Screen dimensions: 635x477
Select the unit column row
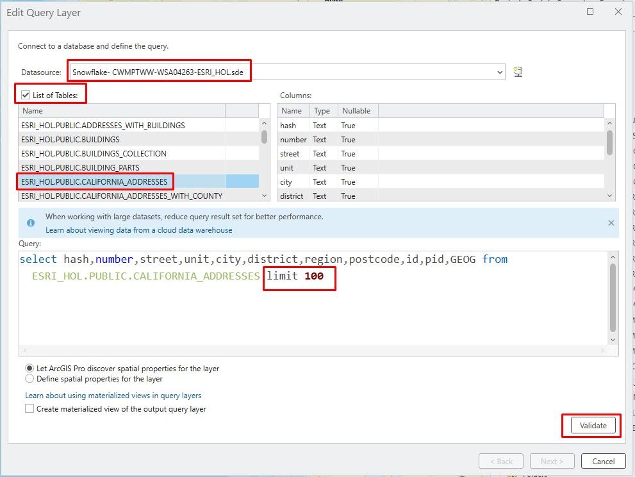441,168
